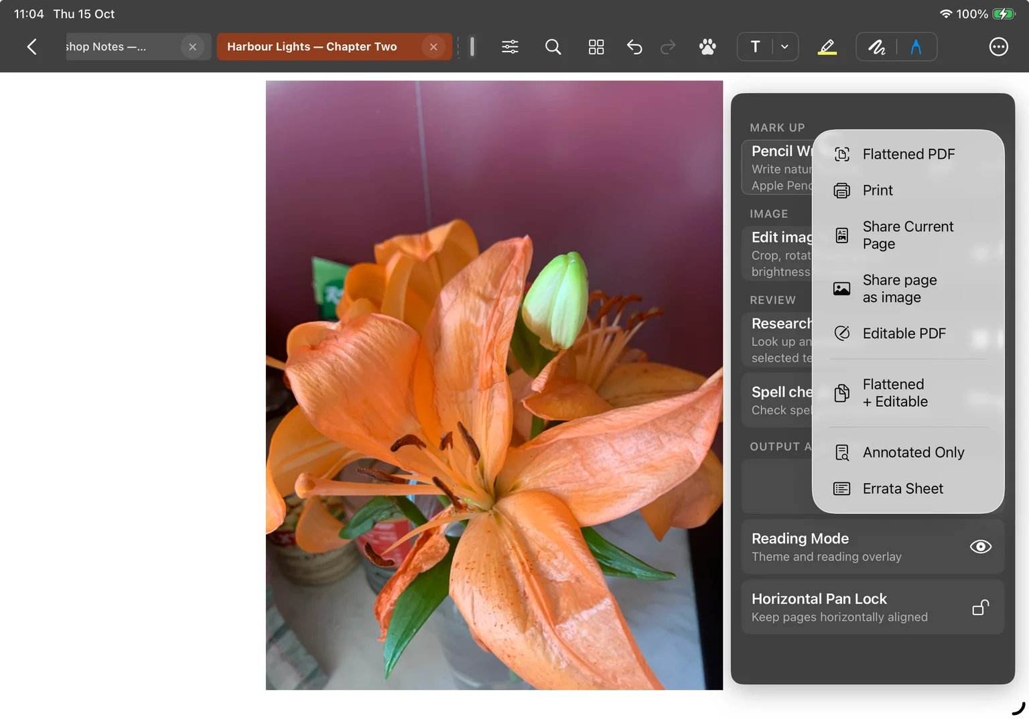Expand the Text tool options dropdown
Screen dimensions: 1029x719
click(784, 47)
